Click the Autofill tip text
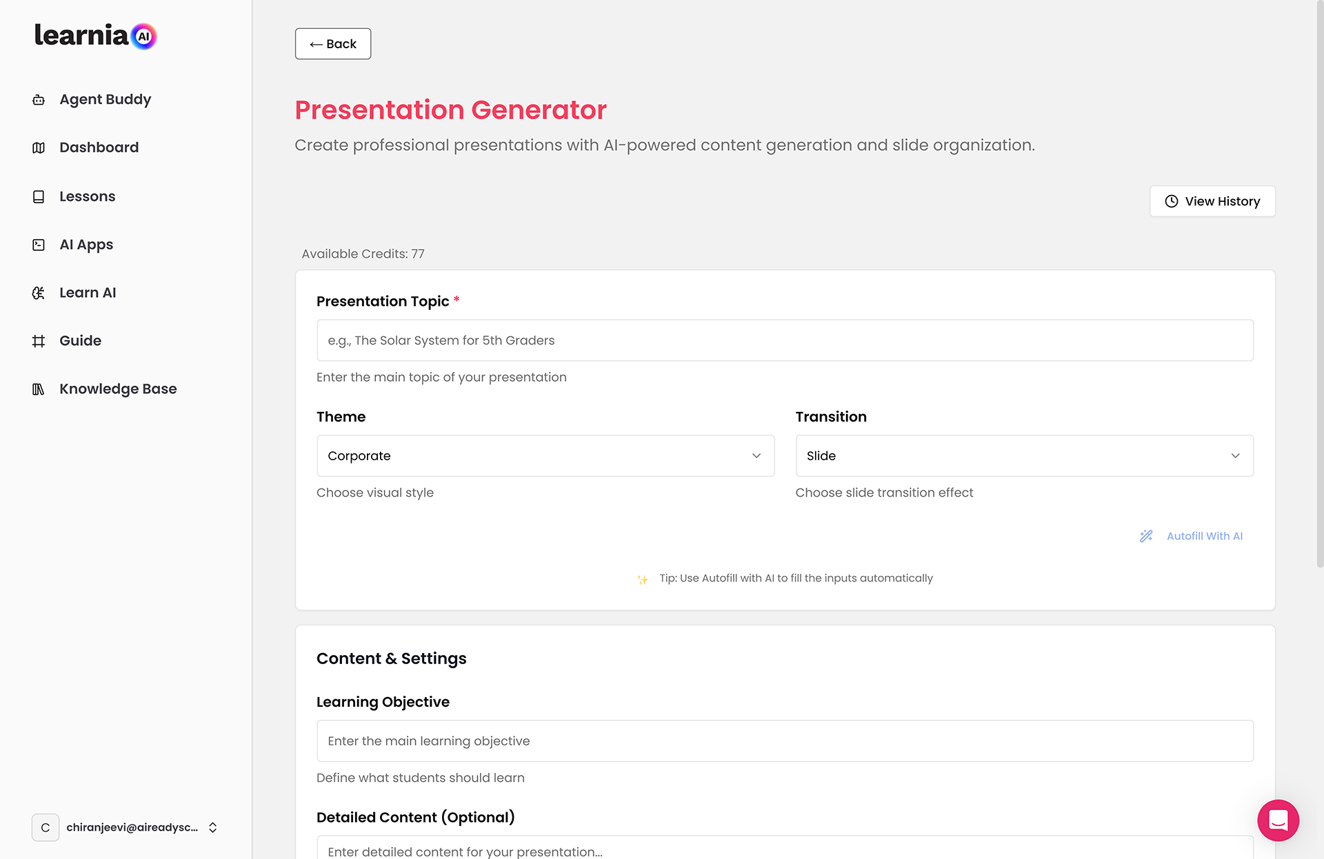1324x859 pixels. (x=796, y=578)
